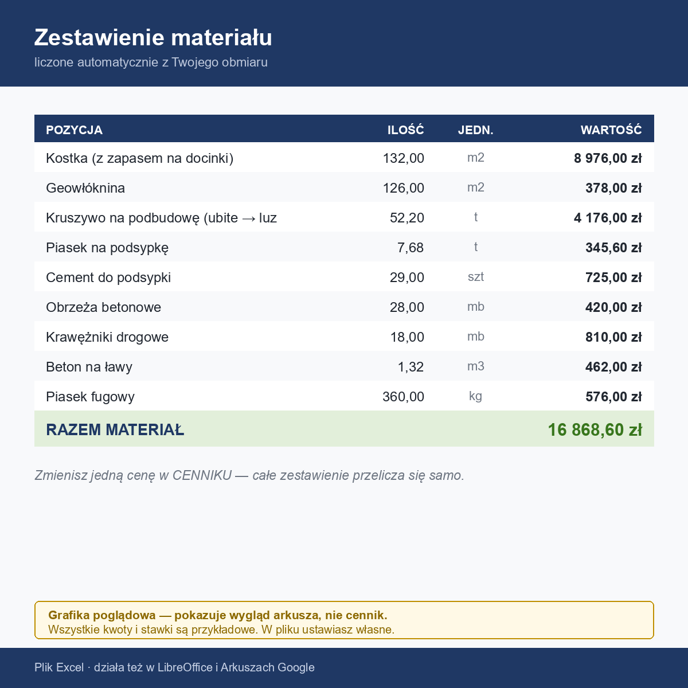
Task: Click the ILOŚĆ column header
Action: 406,130
